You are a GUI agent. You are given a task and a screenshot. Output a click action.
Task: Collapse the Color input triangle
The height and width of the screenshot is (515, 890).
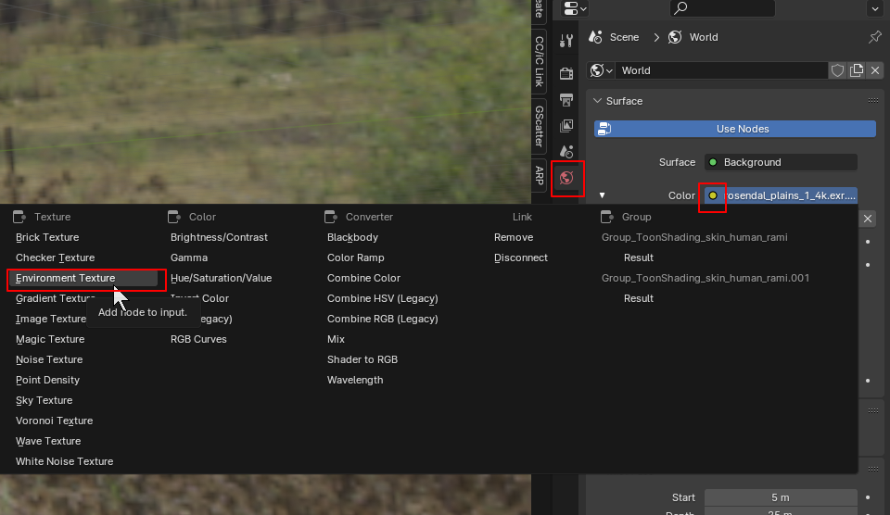pos(603,195)
